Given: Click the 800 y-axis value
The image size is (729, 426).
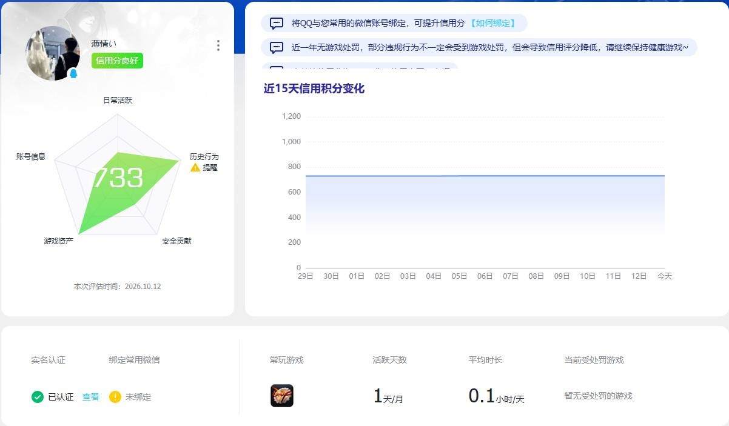Looking at the screenshot, I should coord(294,167).
